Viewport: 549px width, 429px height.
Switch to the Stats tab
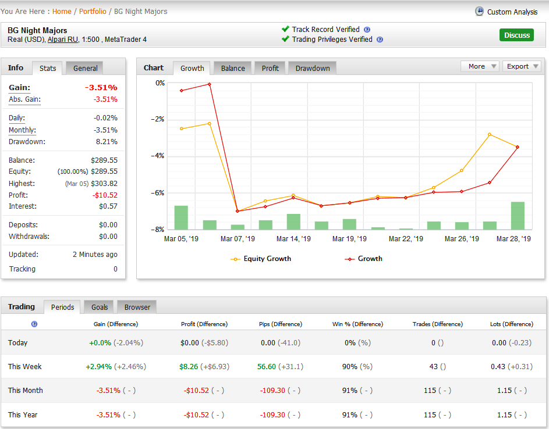pos(47,68)
